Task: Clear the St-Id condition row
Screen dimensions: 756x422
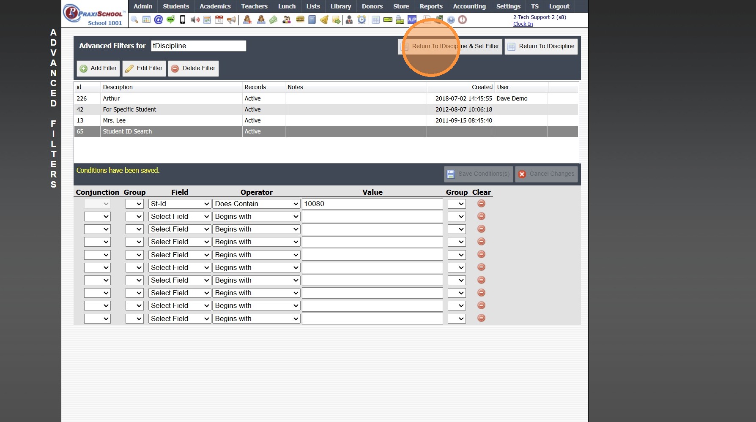Action: click(x=481, y=203)
